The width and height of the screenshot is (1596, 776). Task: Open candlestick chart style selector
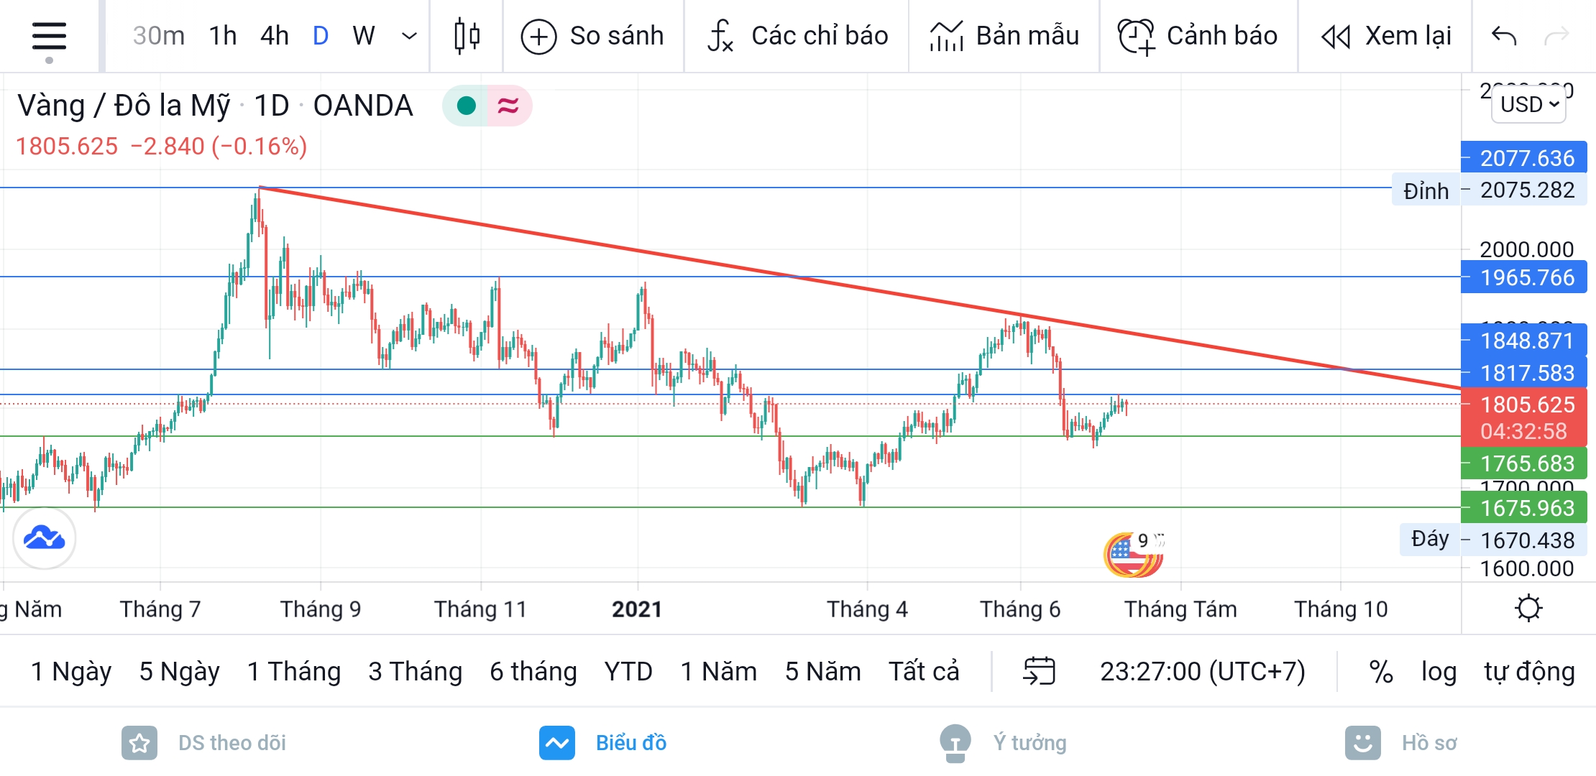click(x=467, y=36)
